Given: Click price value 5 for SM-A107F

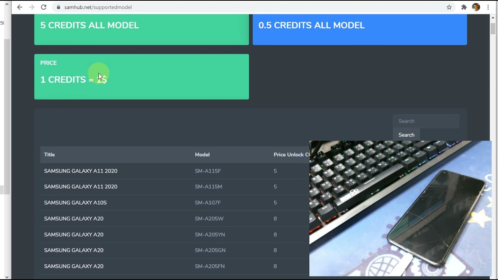Looking at the screenshot, I should coord(275,203).
